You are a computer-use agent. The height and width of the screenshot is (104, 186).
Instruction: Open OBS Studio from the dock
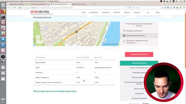[x=3, y=57]
